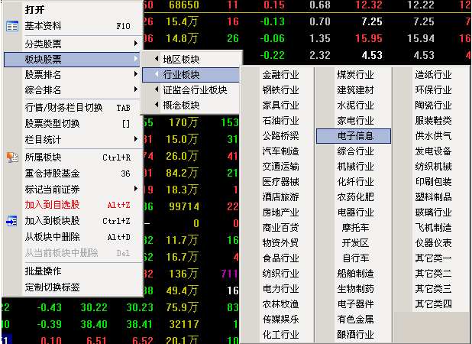Select 家电行业 sector

coord(355,121)
